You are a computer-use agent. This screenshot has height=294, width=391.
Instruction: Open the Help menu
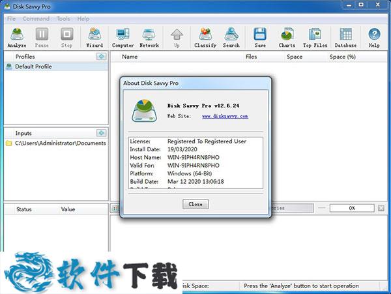pyautogui.click(x=83, y=19)
